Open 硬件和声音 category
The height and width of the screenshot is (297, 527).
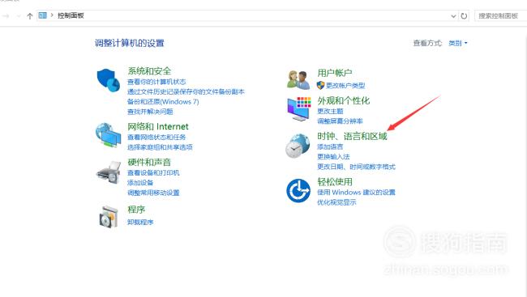149,162
